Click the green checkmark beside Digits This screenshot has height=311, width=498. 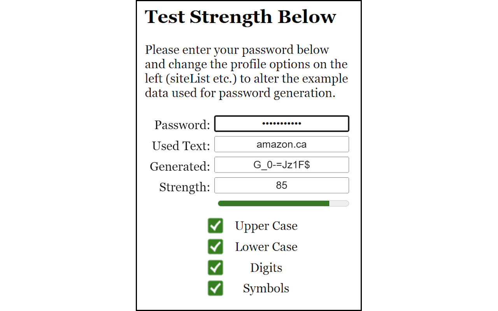216,267
